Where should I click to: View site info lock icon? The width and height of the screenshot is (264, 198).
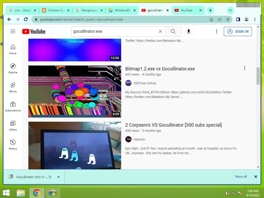tap(36, 19)
